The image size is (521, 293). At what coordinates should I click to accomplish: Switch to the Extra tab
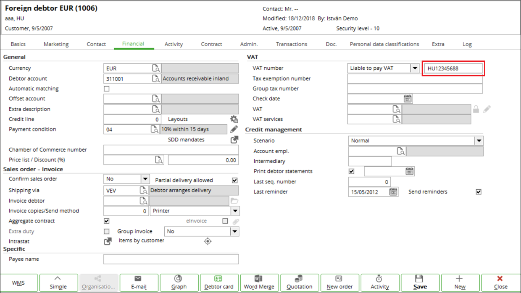click(438, 44)
